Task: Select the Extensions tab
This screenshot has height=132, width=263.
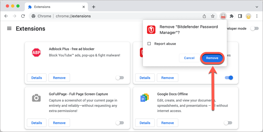Action: [x=56, y=7]
